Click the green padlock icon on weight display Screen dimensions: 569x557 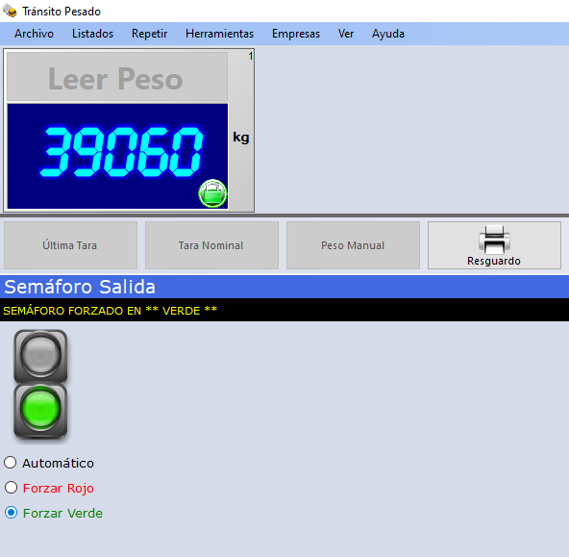pos(212,193)
